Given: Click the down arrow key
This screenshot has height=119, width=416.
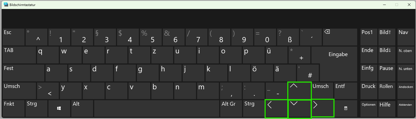Looking at the screenshot, I should [299, 109].
